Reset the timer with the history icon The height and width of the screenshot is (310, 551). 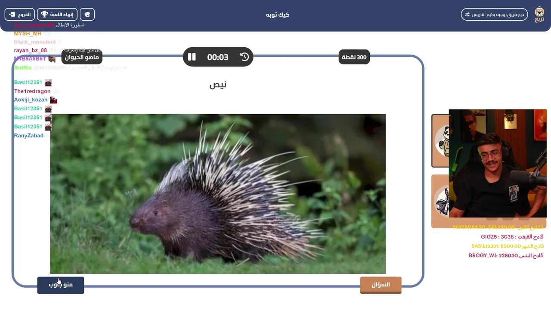[x=245, y=57]
